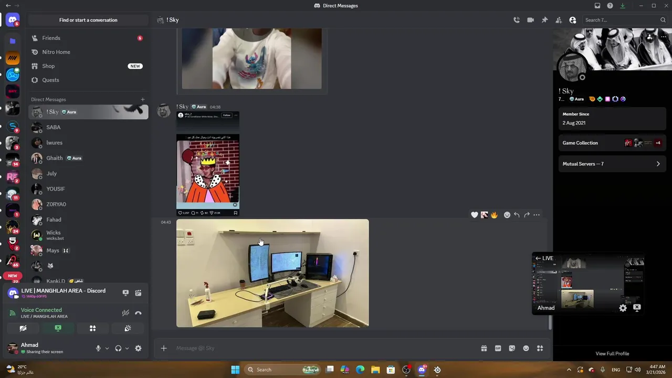Open the message attachment plus button
This screenshot has height=378, width=672.
(164, 348)
